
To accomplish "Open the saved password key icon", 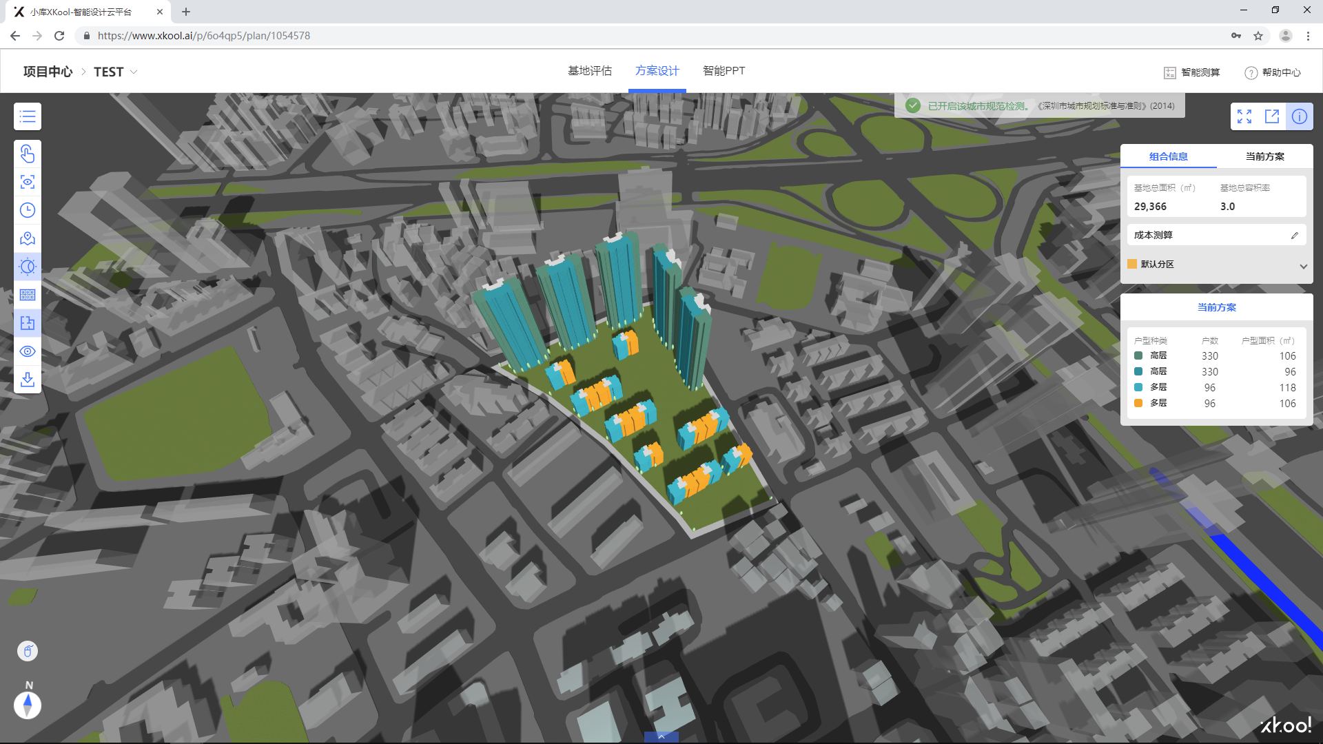I will 1236,36.
